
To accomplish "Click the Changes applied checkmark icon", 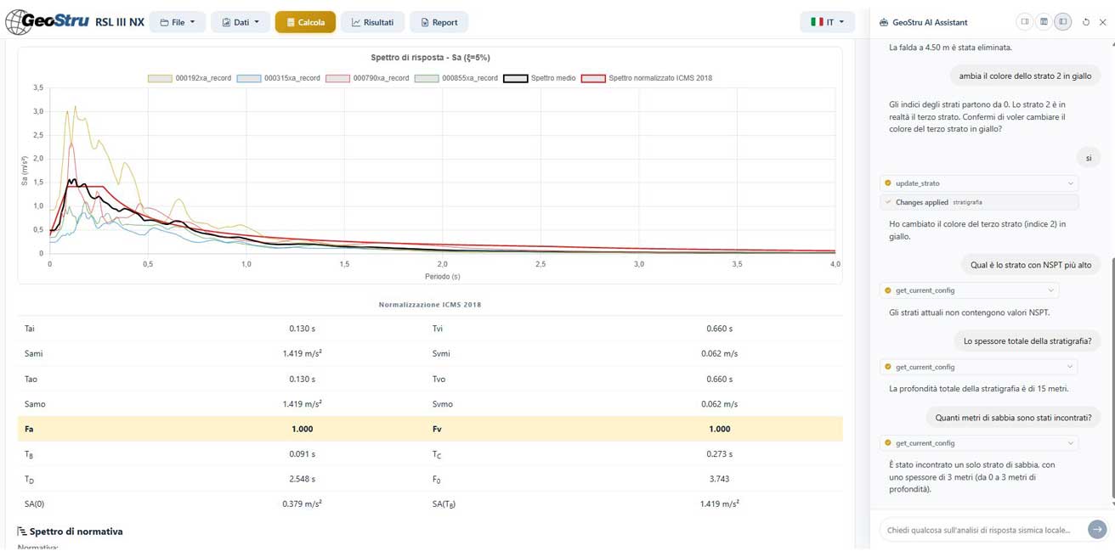I will pos(888,202).
